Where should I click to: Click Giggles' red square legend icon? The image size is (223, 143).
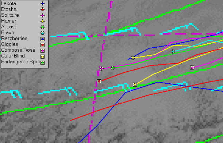pyautogui.click(x=42, y=45)
